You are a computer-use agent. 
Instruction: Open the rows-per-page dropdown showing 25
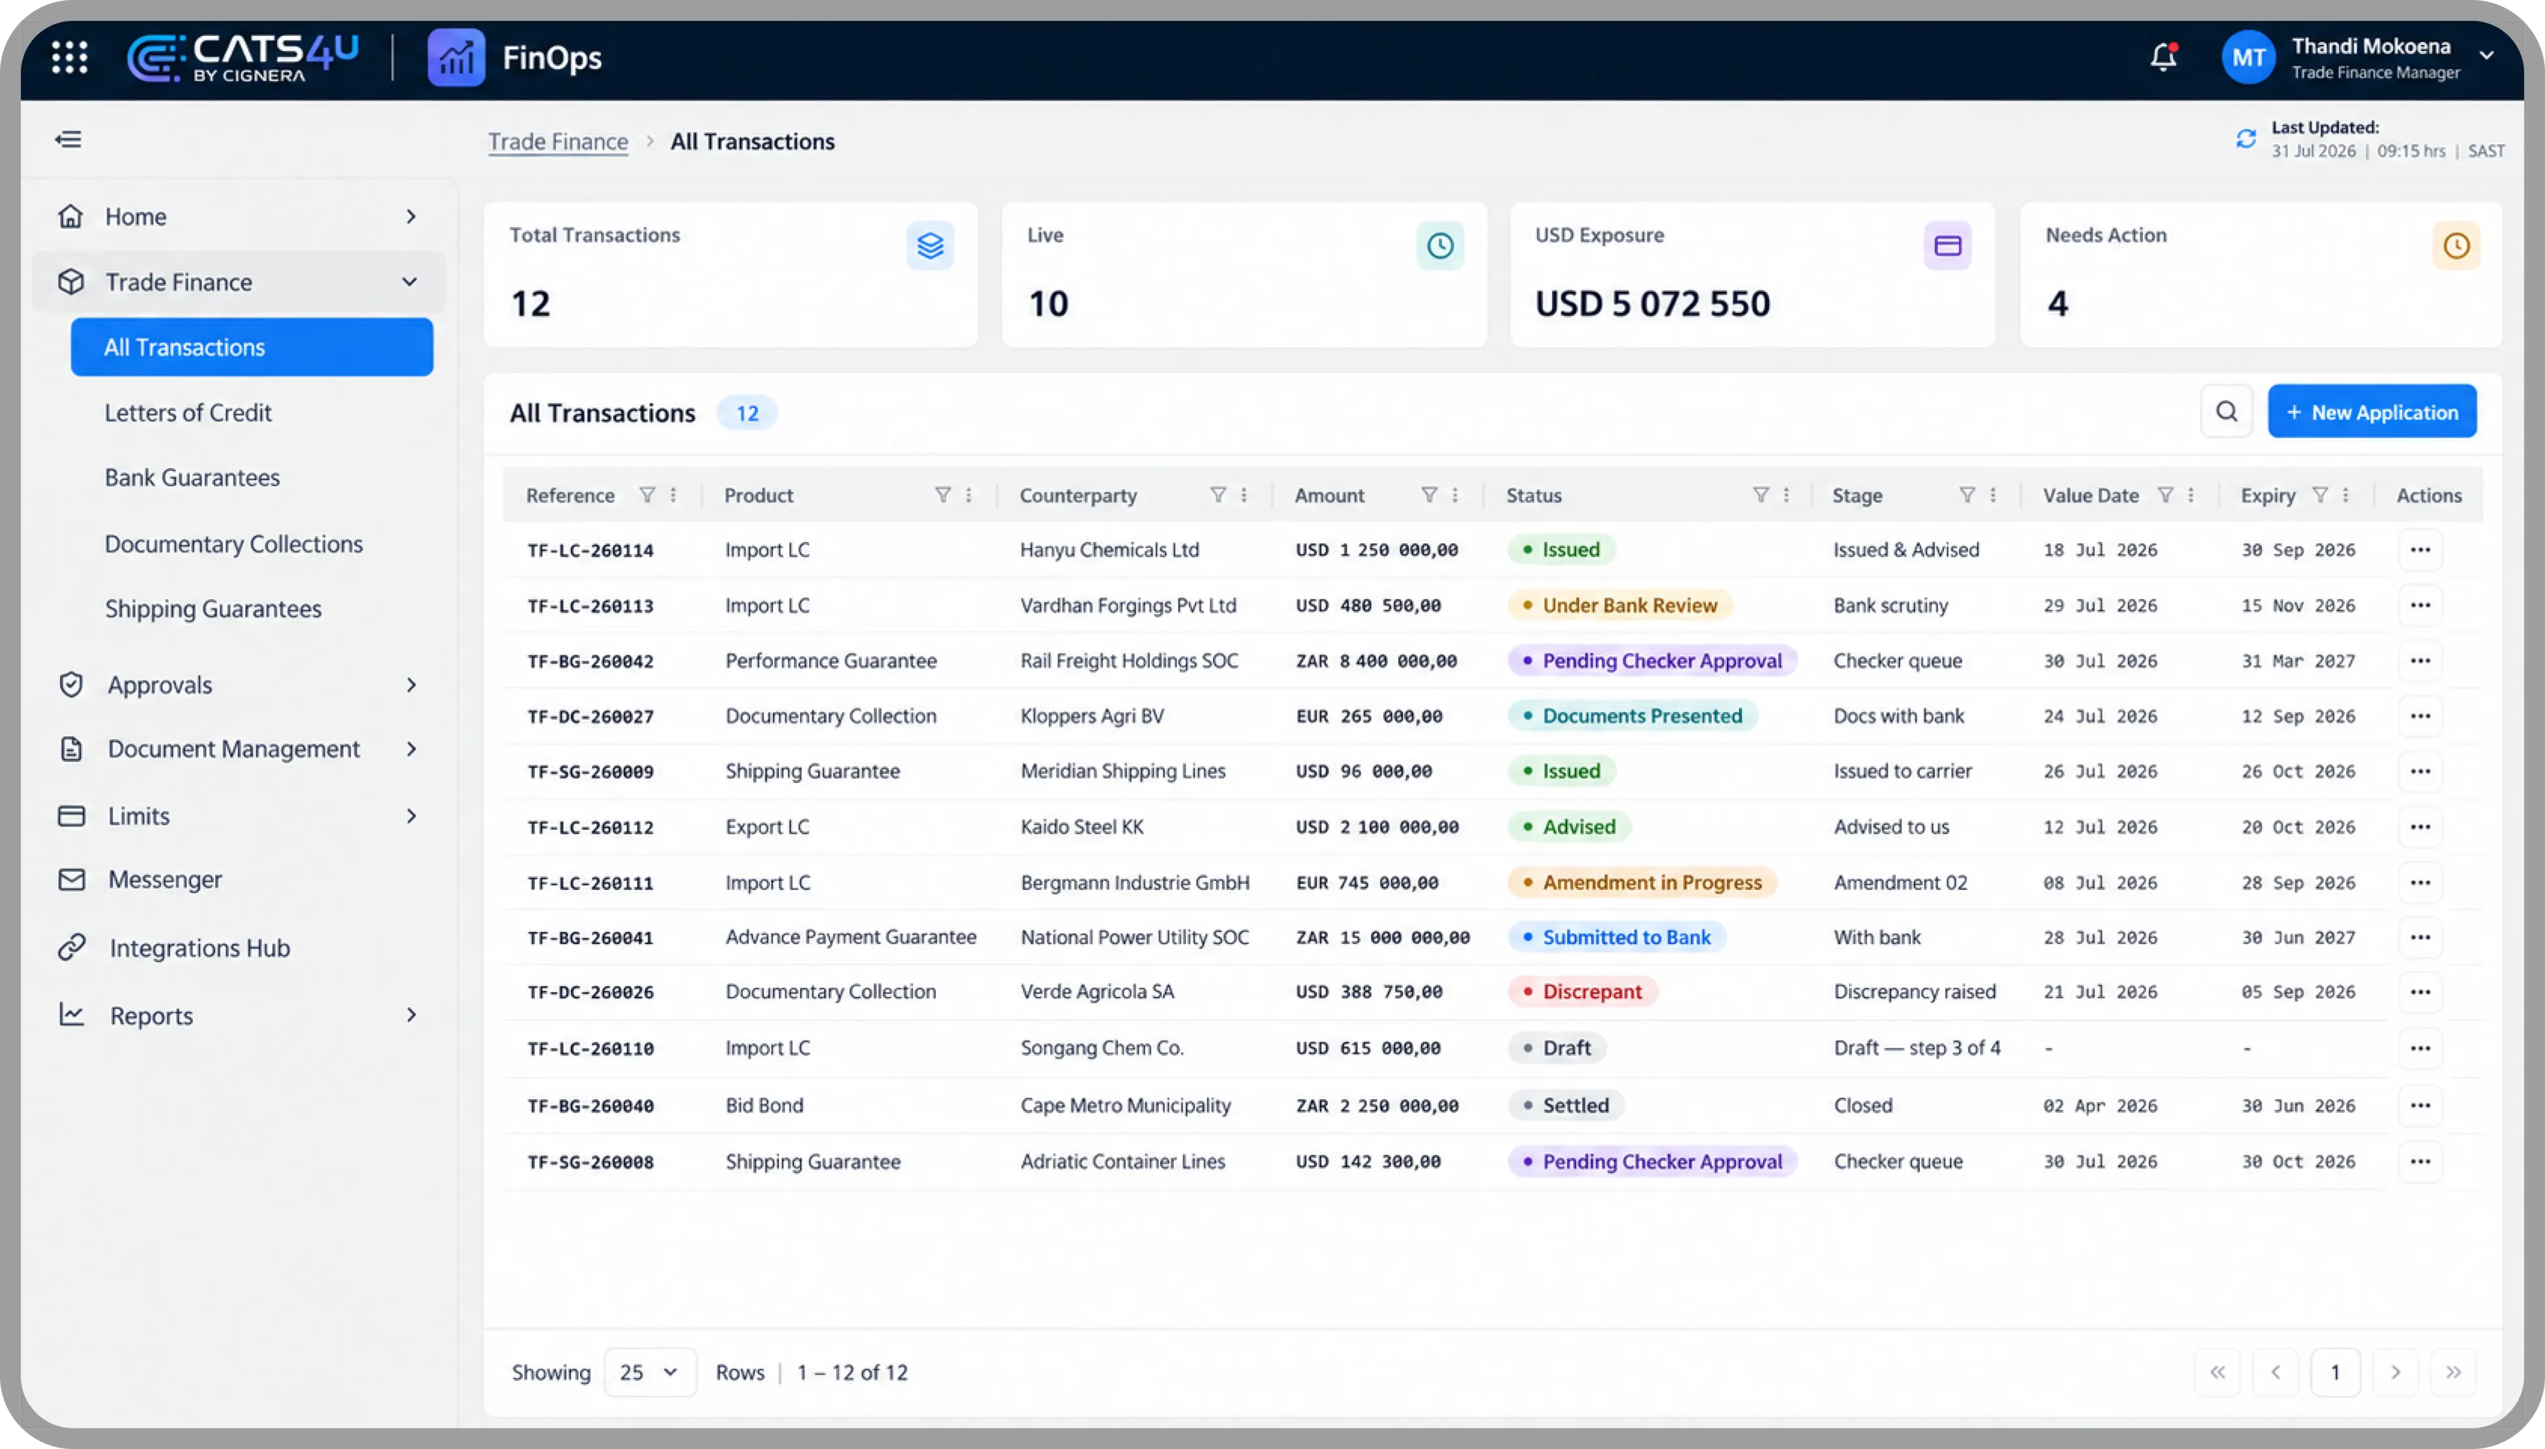click(x=649, y=1372)
